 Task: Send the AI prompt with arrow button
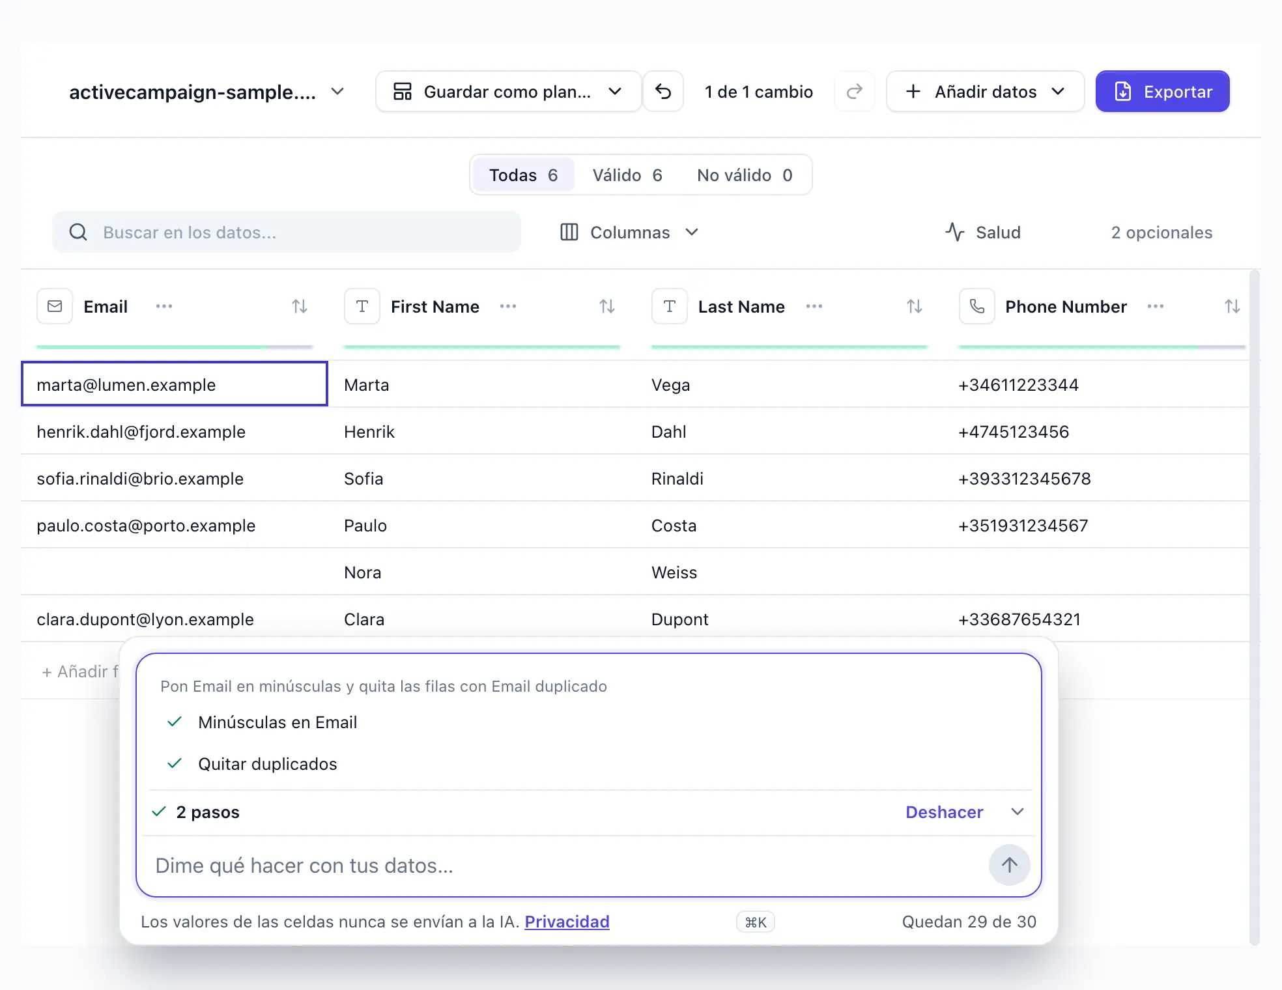pos(1009,865)
